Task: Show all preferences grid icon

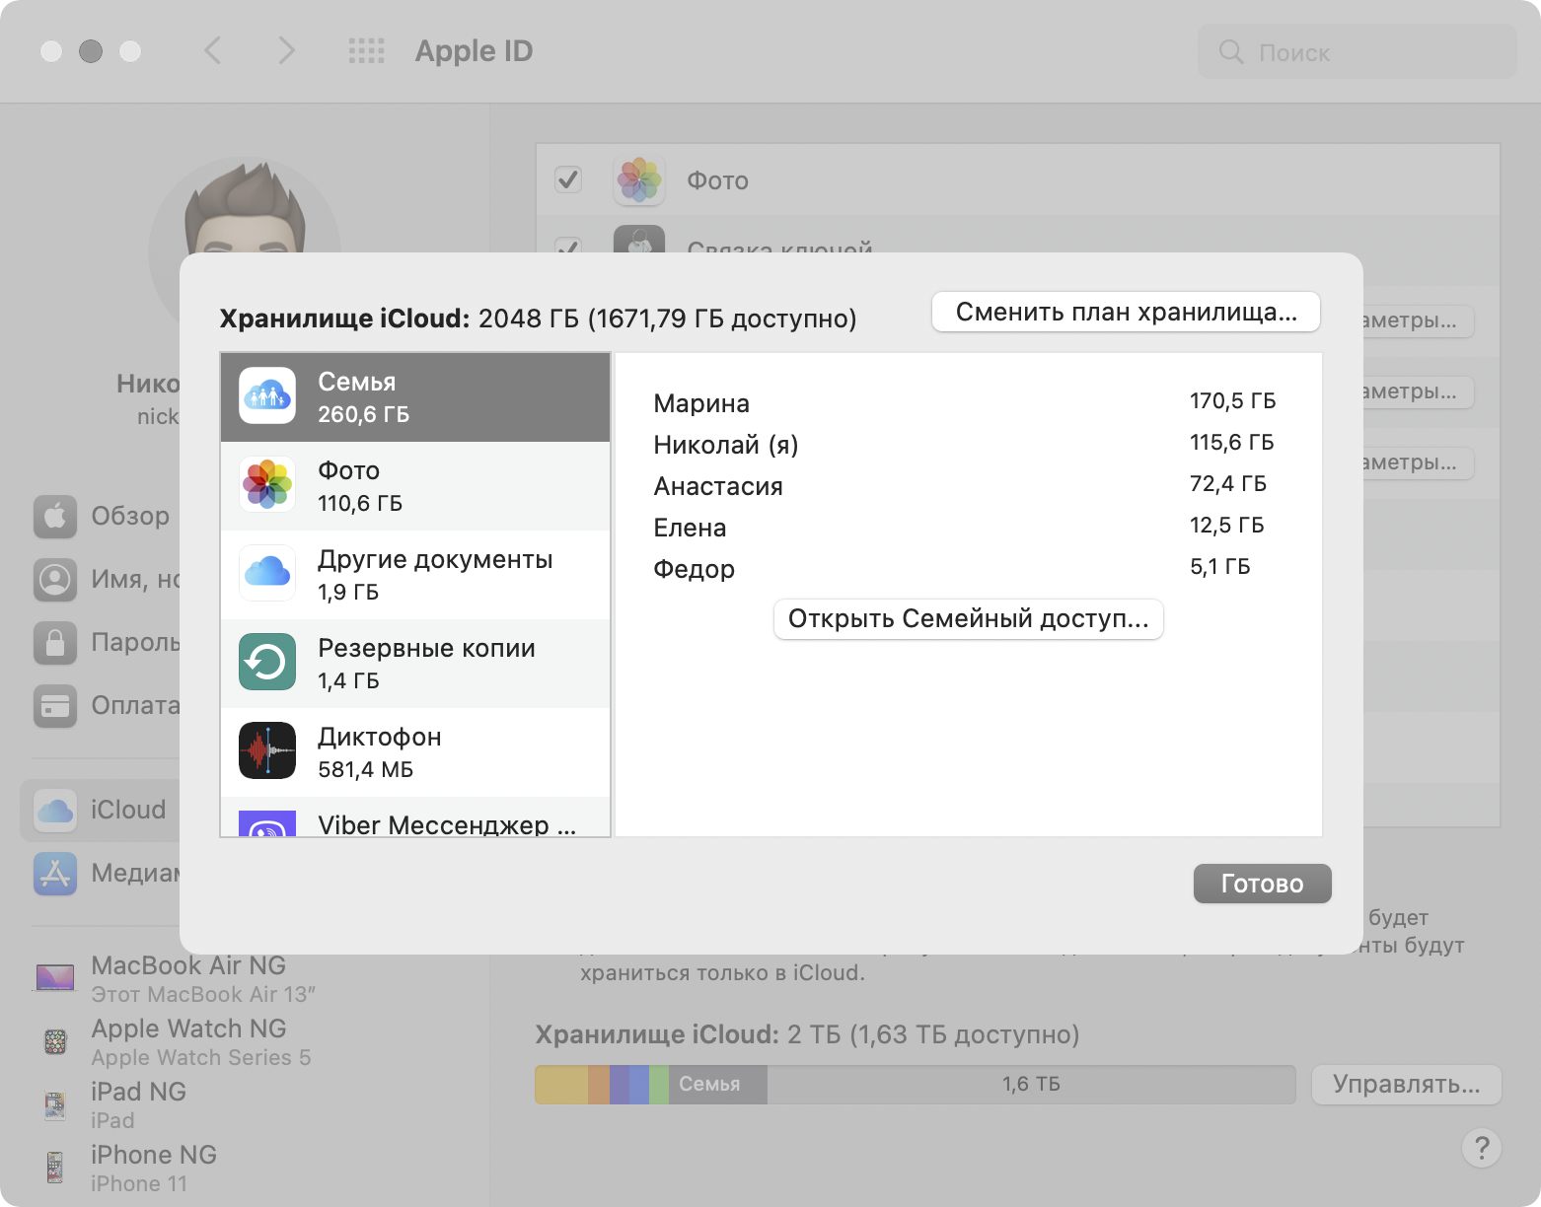Action: [x=367, y=51]
